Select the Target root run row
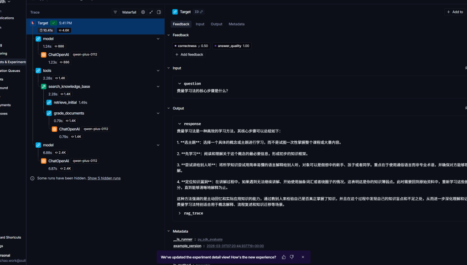 [x=95, y=26]
